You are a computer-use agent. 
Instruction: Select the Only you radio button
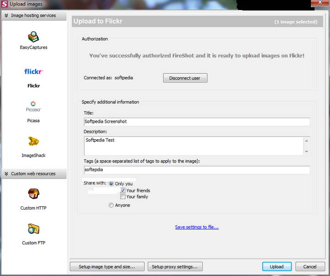pyautogui.click(x=111, y=184)
